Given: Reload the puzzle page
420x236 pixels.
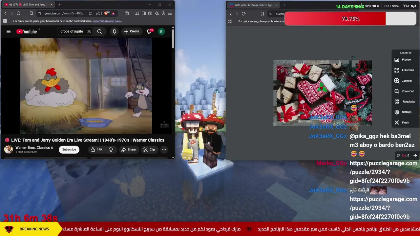Looking at the screenshot, I should pyautogui.click(x=243, y=14).
